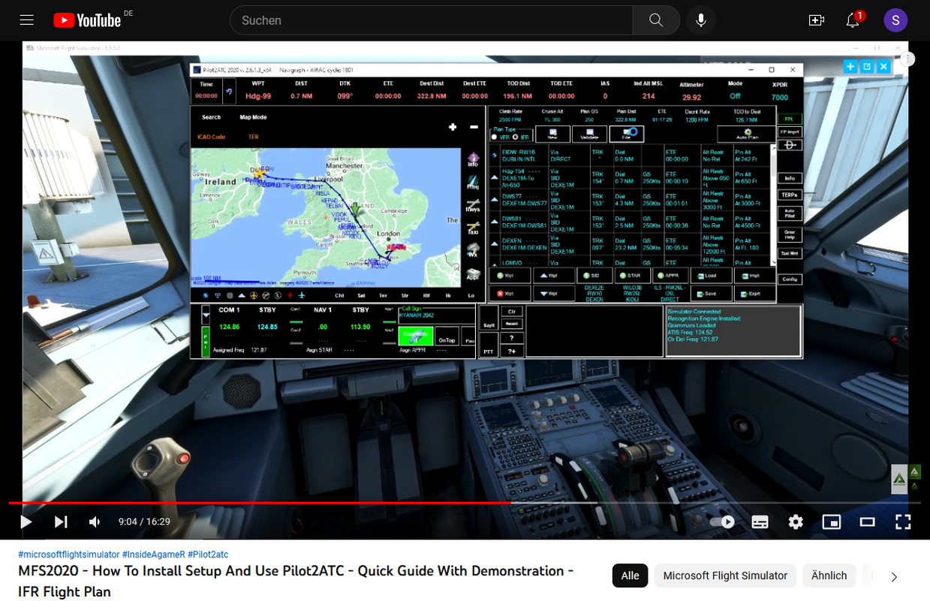
Task: Open the notifications bell
Action: pos(853,20)
